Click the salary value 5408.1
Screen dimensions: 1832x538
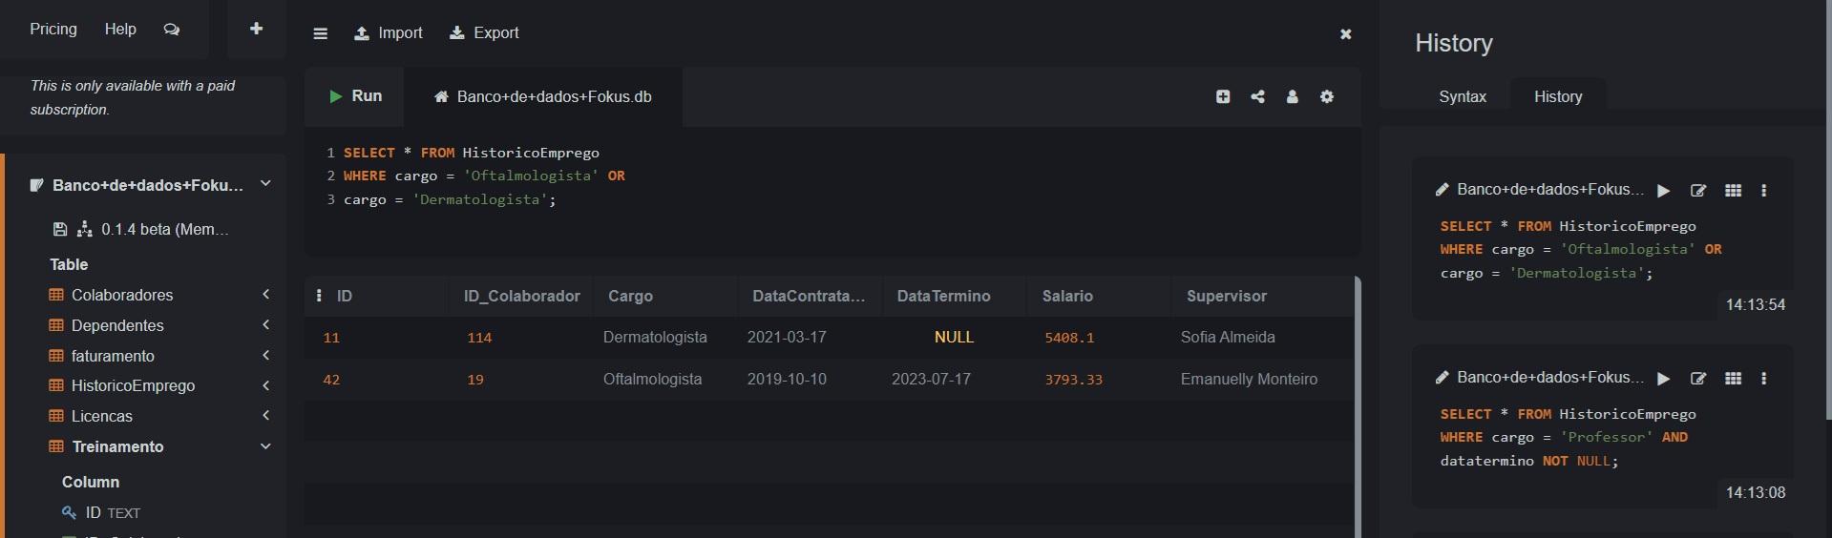tap(1069, 338)
